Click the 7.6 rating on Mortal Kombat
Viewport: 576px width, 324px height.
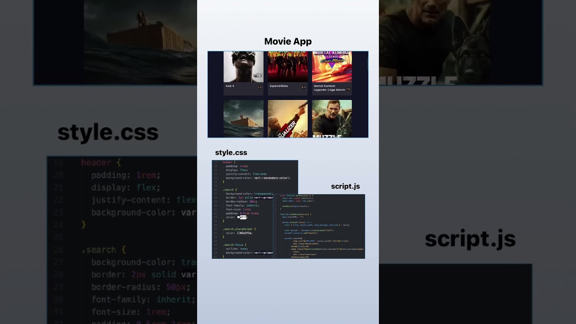click(x=348, y=89)
